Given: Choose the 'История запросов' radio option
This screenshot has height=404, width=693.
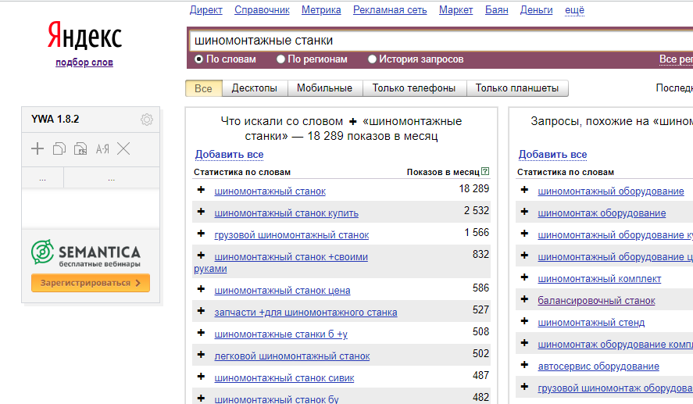Looking at the screenshot, I should click(x=372, y=59).
